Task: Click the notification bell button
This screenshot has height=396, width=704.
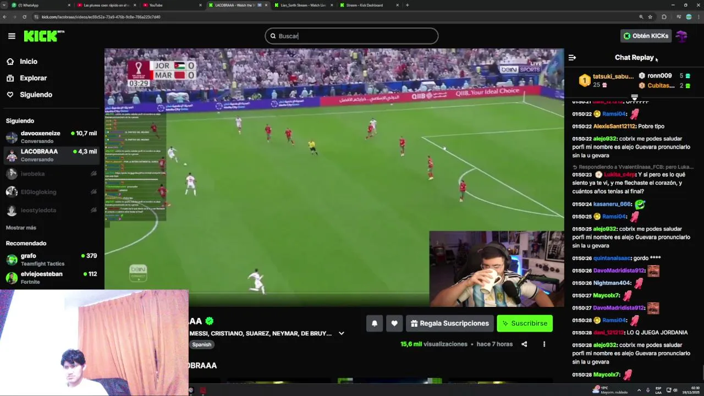Action: point(375,323)
